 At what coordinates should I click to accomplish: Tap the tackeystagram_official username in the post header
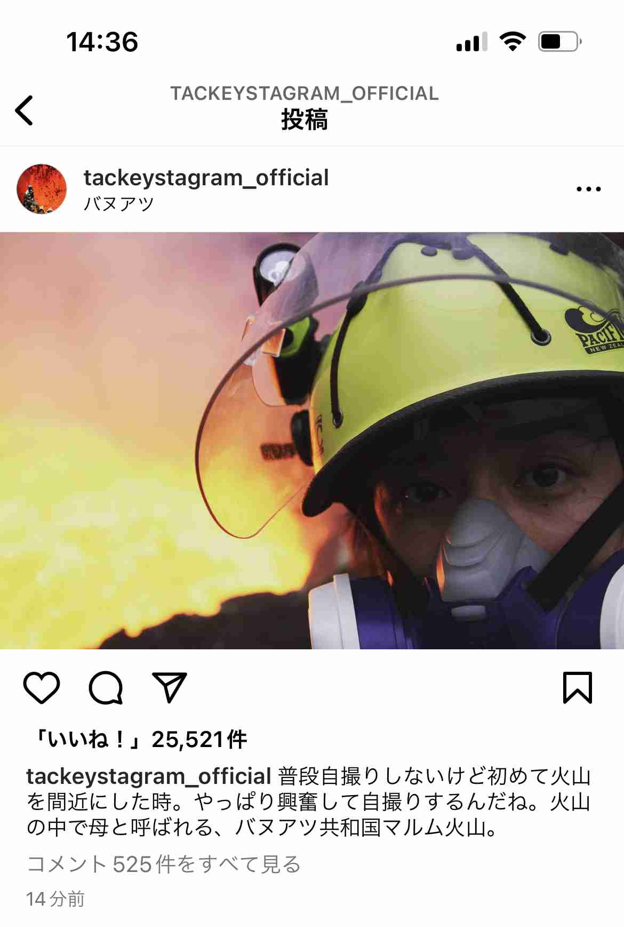[x=206, y=177]
